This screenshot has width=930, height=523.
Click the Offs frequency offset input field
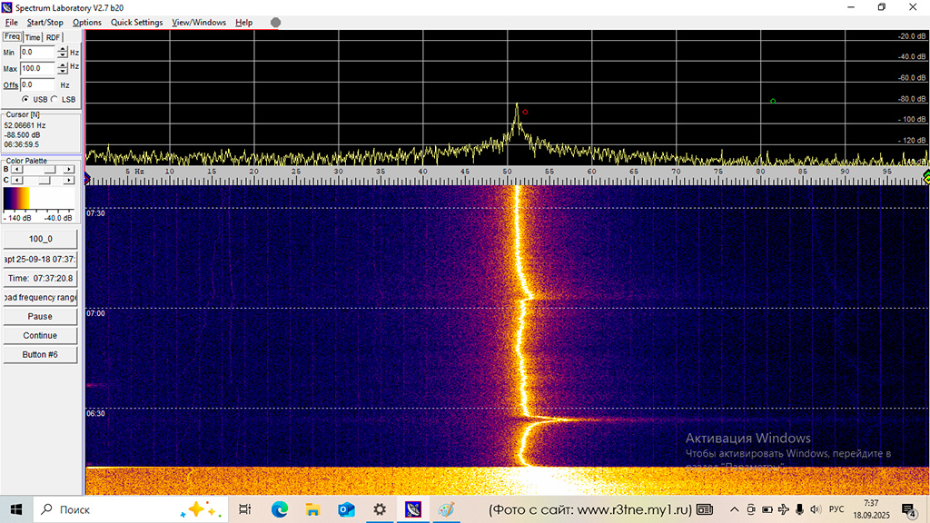(x=38, y=84)
